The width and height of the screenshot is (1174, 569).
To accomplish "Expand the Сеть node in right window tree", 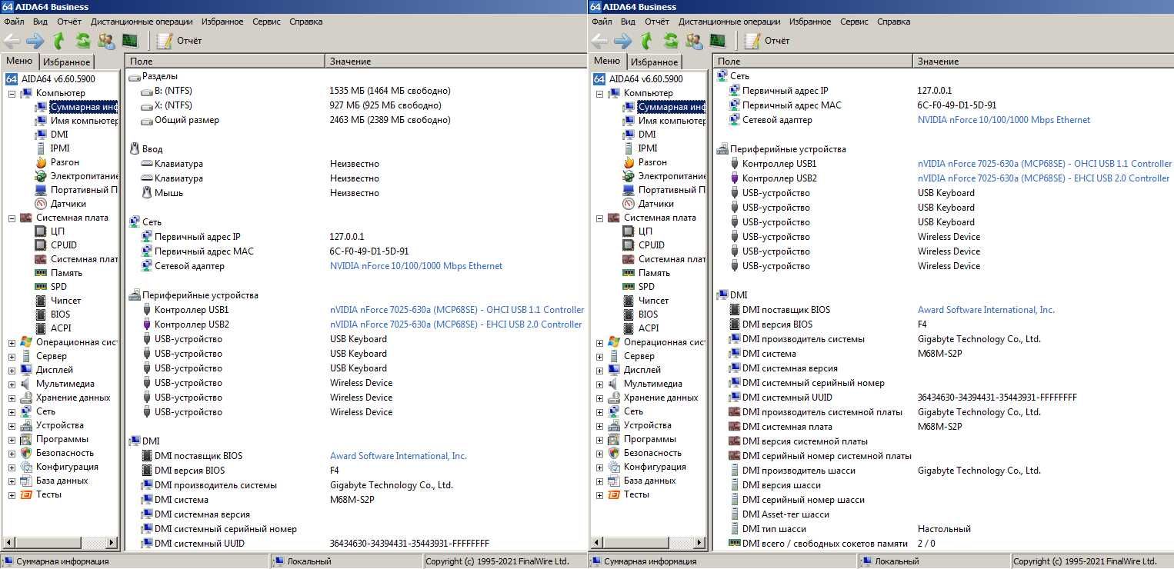I will 599,411.
